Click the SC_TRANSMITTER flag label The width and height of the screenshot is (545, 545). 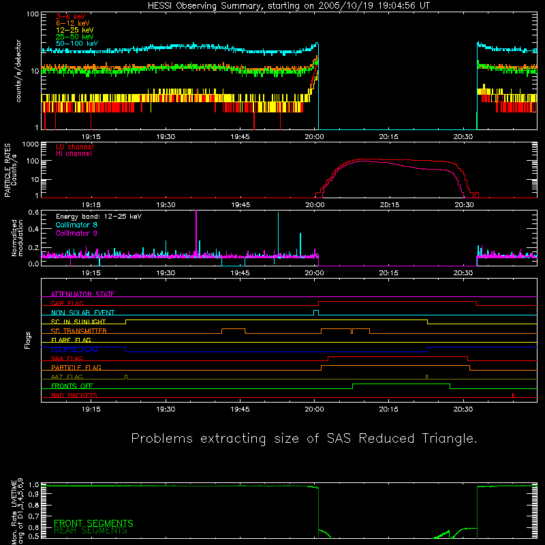(x=78, y=330)
